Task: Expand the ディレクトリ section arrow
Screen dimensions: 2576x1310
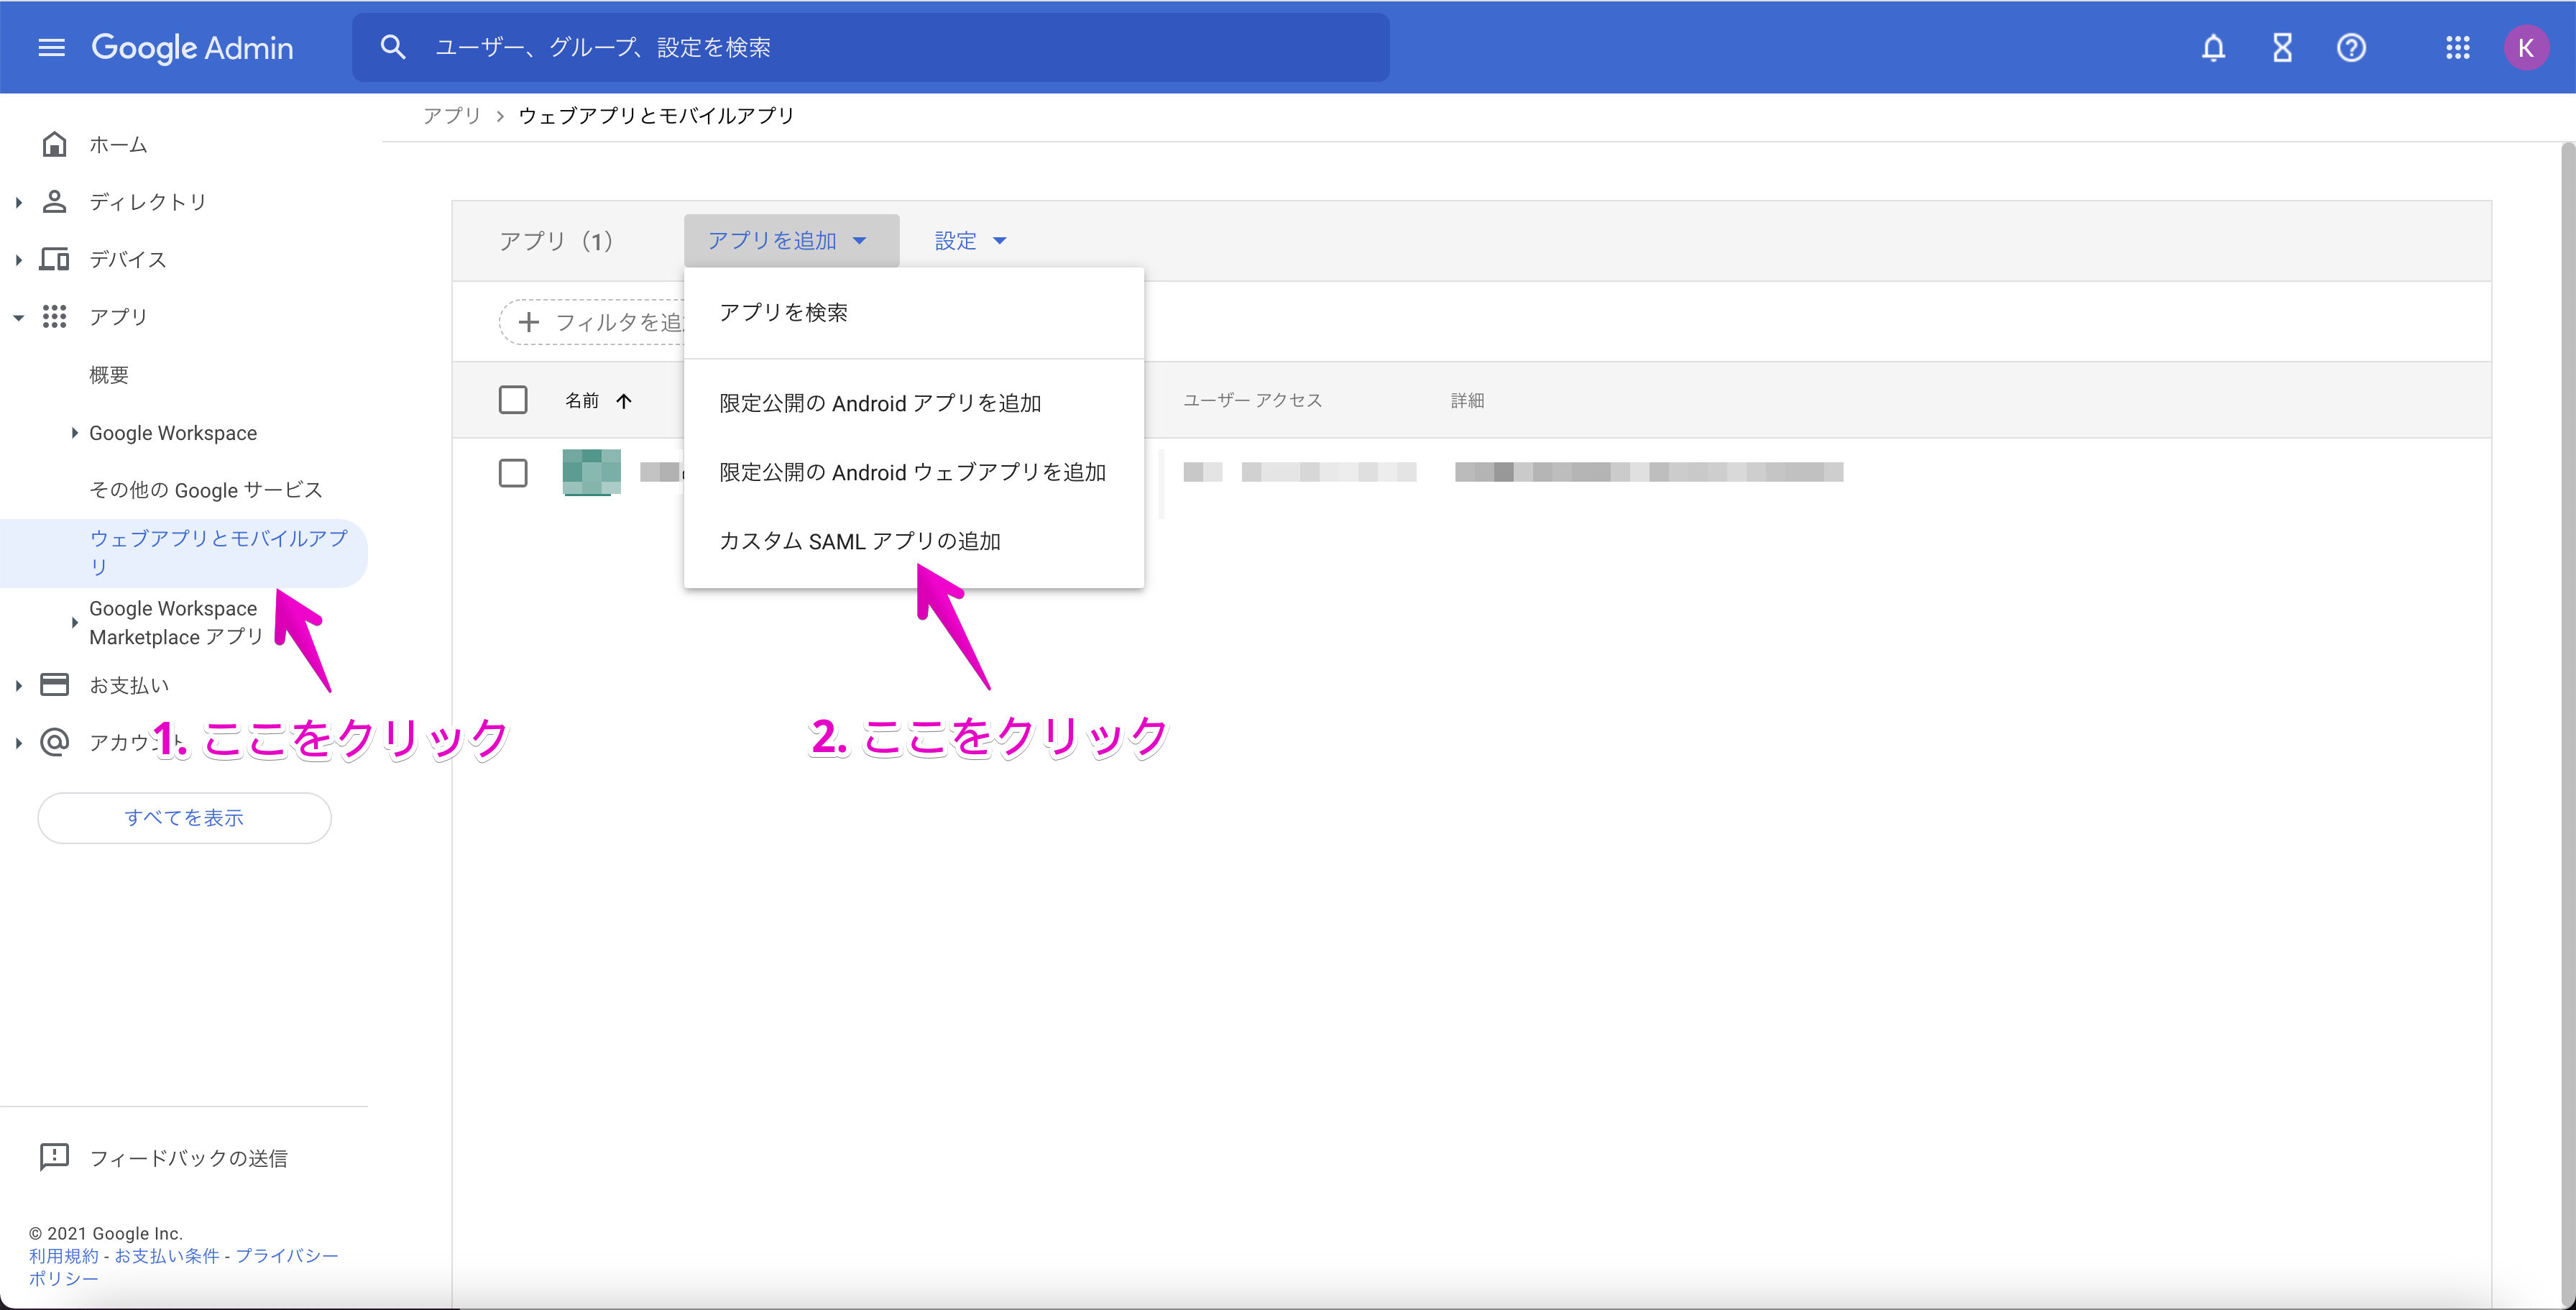Action: click(x=18, y=202)
